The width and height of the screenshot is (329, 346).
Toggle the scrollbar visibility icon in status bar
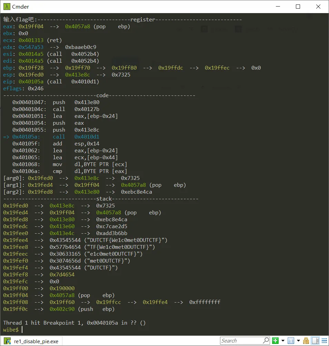(315, 341)
